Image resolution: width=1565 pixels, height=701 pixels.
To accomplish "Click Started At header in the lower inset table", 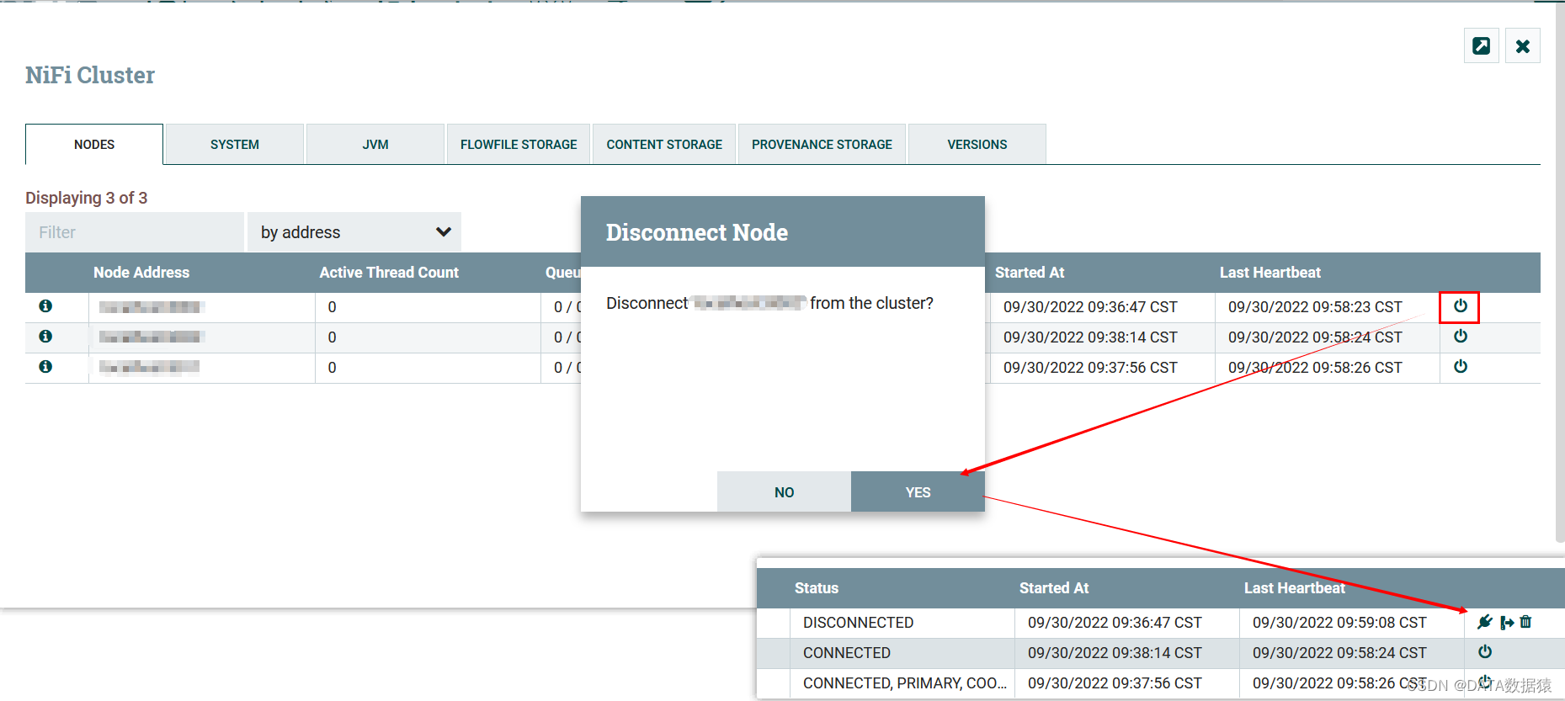I will click(x=1054, y=588).
